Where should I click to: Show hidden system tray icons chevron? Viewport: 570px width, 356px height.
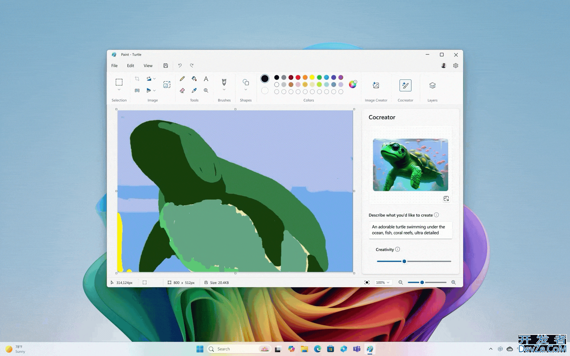click(491, 349)
